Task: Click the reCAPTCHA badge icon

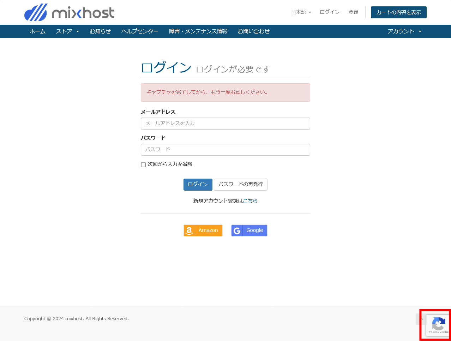Action: [x=438, y=324]
